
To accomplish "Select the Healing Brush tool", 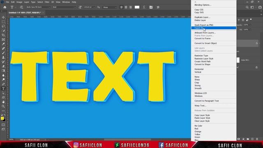I will [x=3, y=49].
